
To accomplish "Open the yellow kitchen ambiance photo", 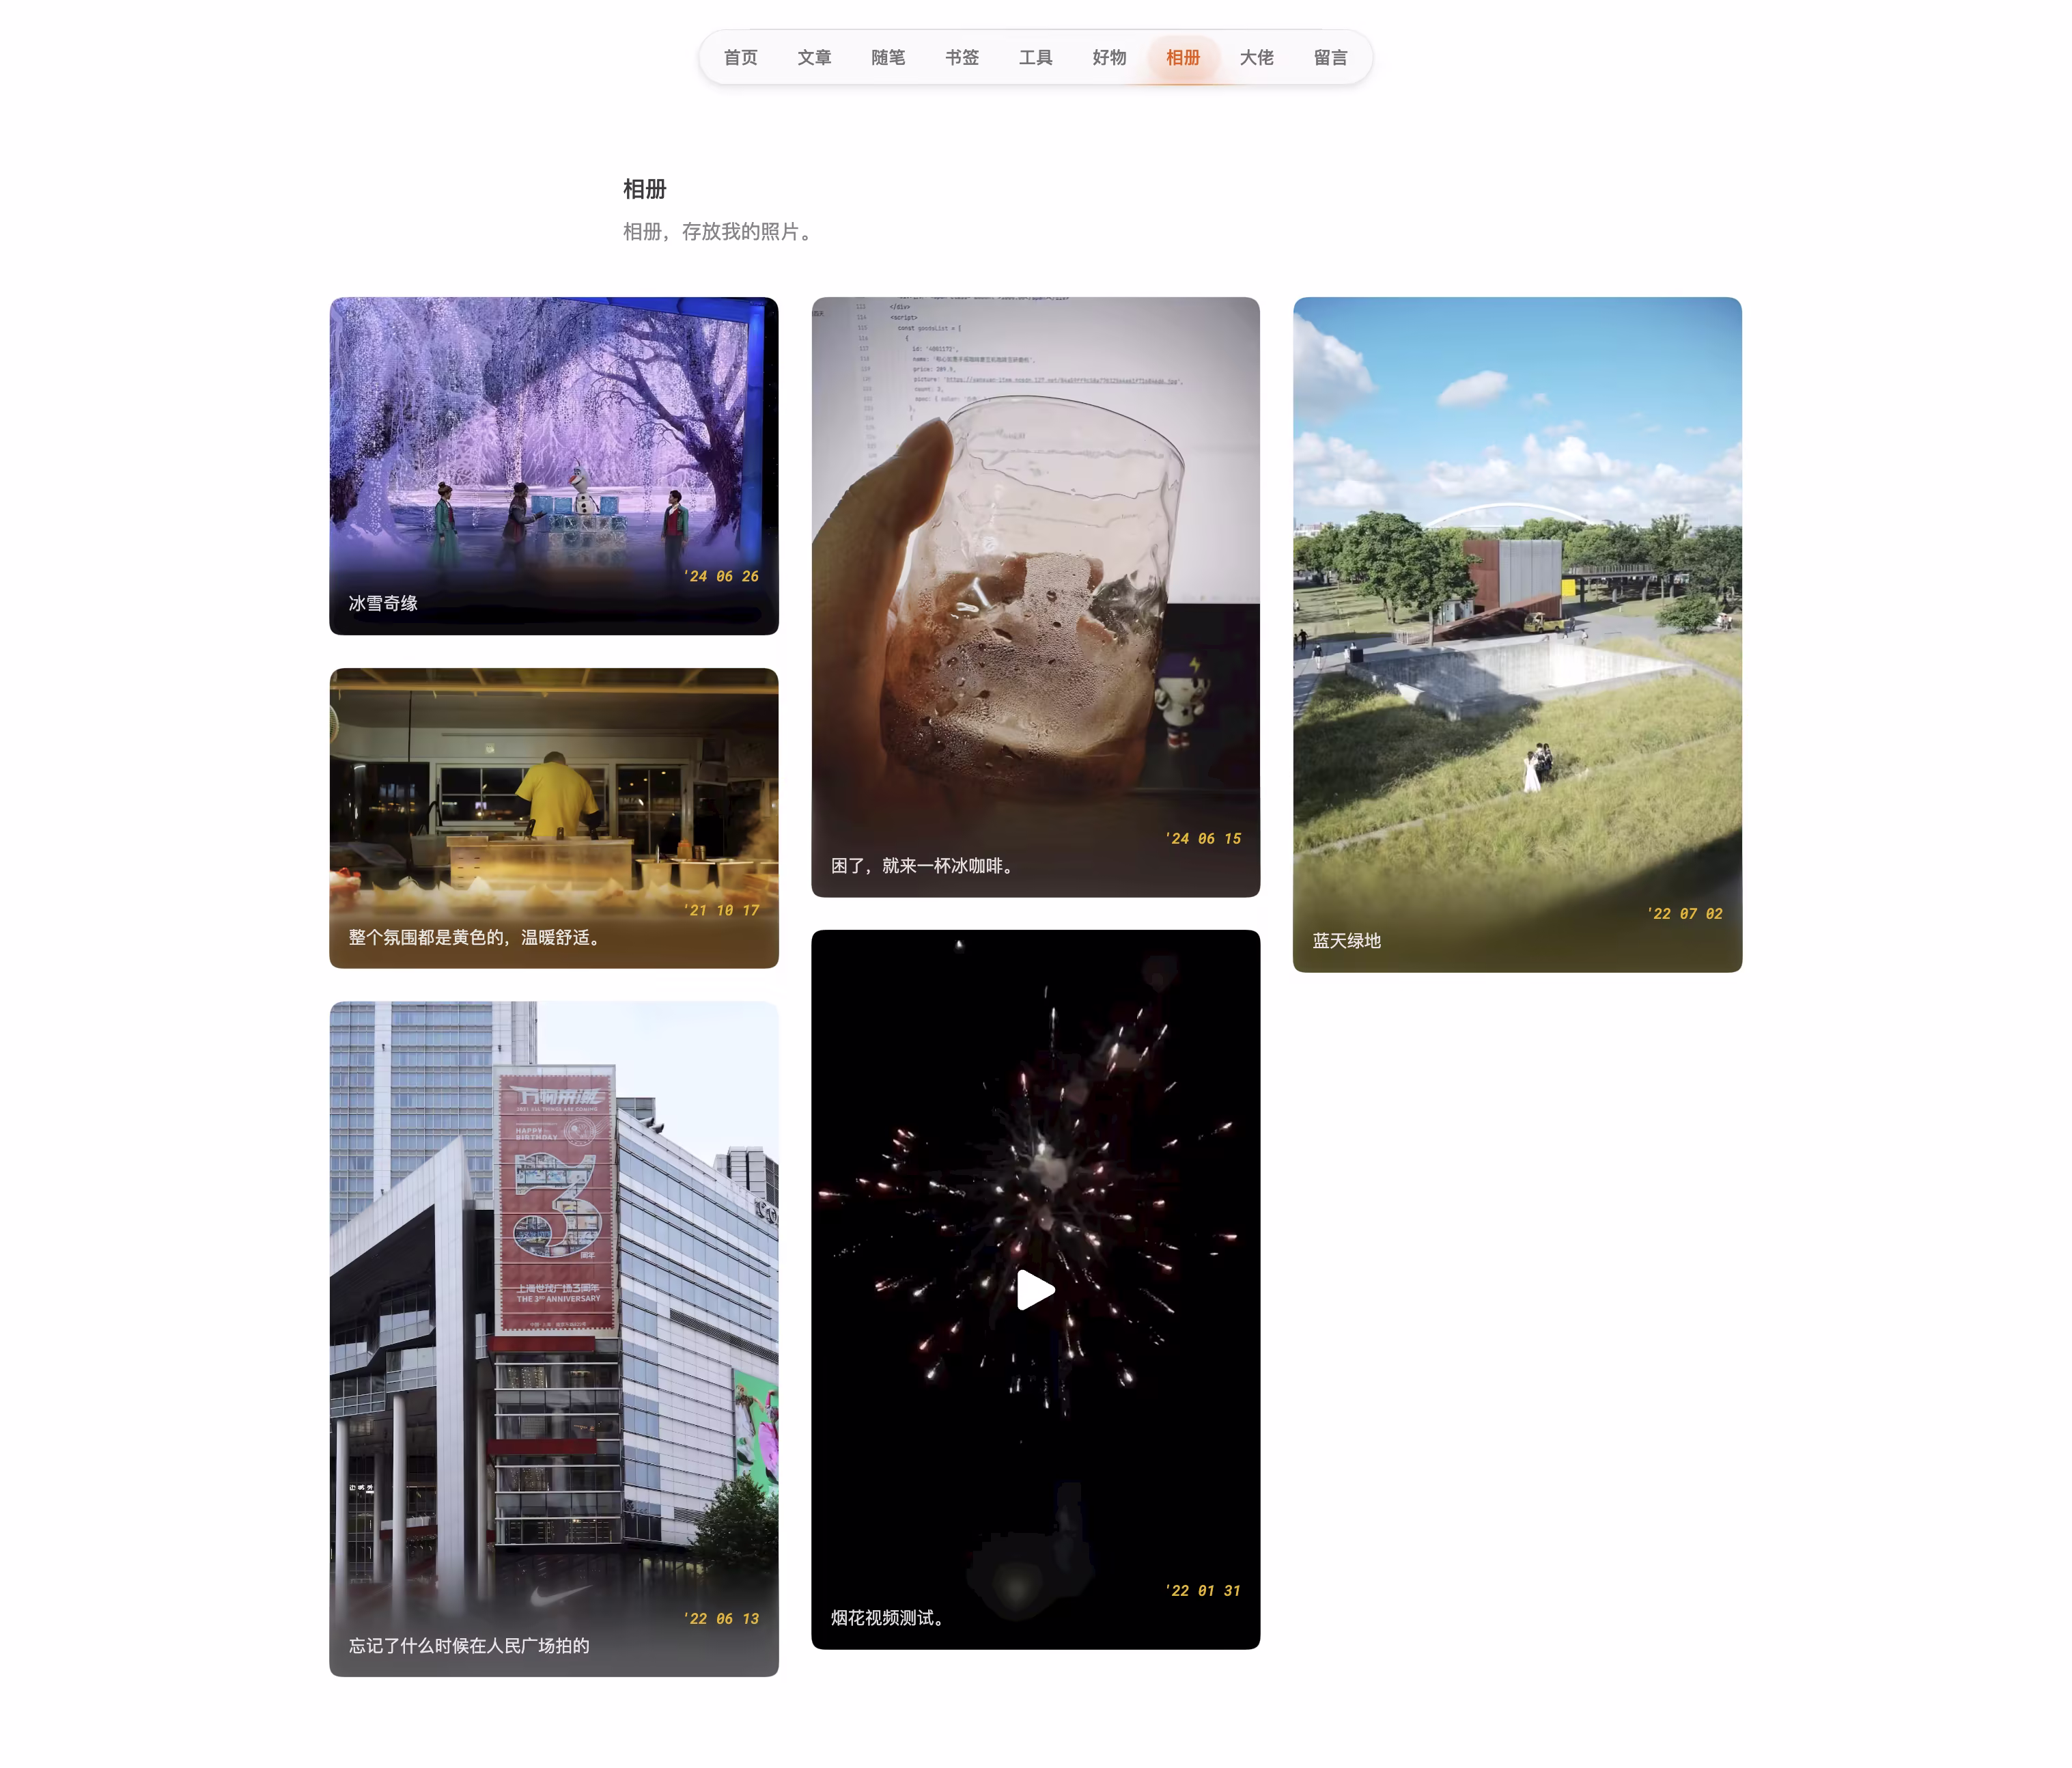I will point(553,801).
